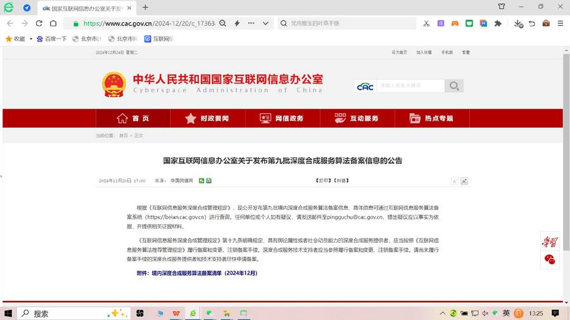Click the vertical page scrollbar

[x=566, y=152]
